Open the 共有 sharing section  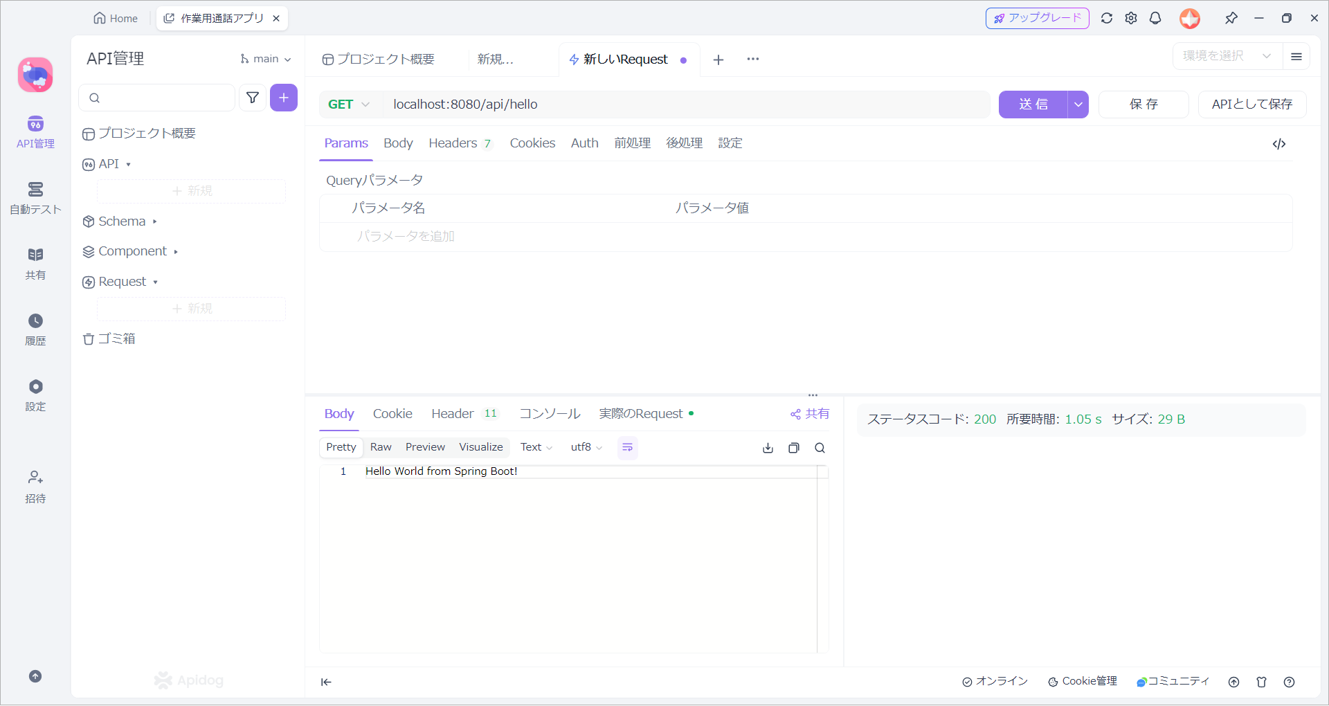click(35, 264)
